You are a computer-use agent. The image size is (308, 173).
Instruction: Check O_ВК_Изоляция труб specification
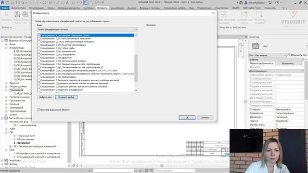38,51
